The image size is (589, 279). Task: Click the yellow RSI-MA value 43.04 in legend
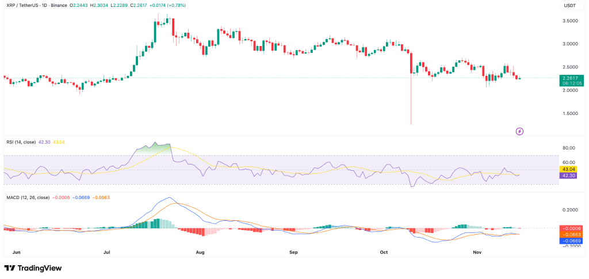click(x=59, y=142)
